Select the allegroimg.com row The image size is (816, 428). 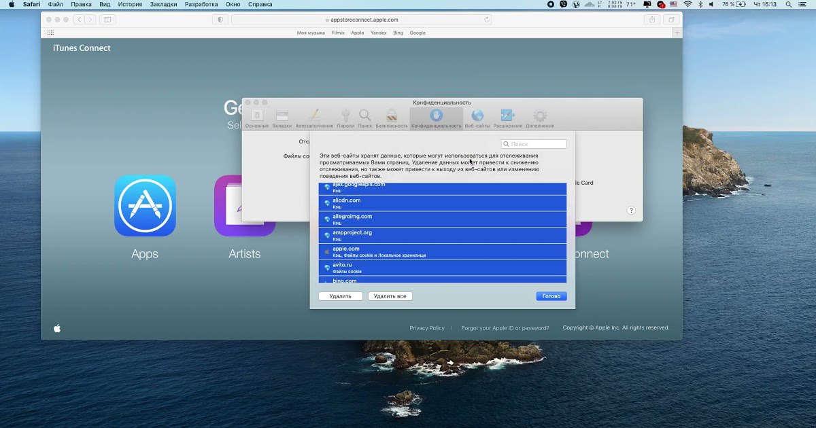[443, 219]
